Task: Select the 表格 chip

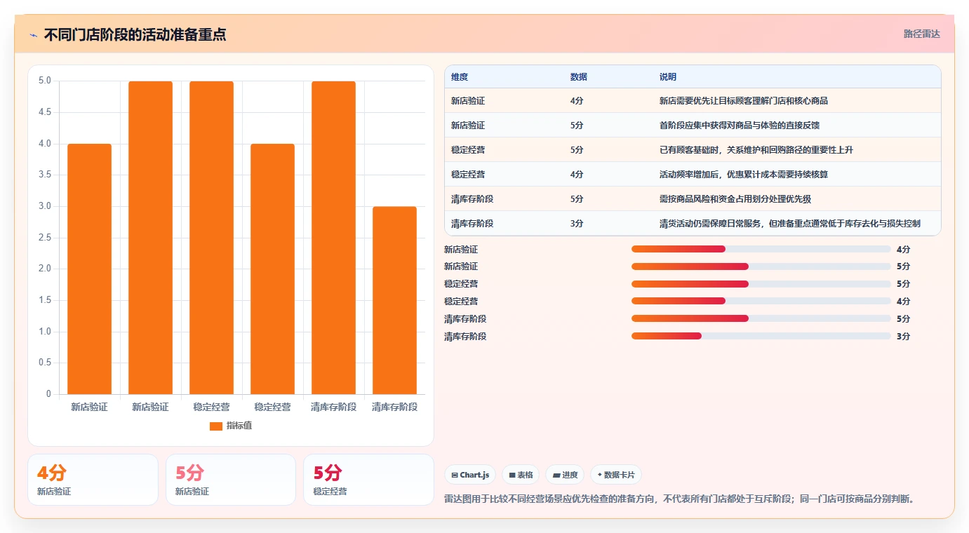Action: (521, 475)
